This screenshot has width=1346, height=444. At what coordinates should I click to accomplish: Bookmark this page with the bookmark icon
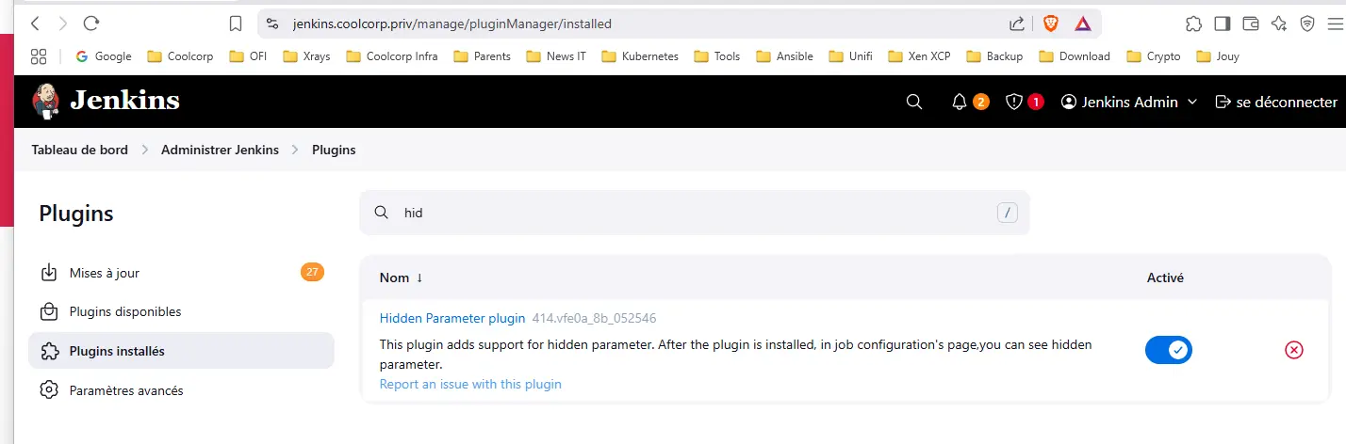click(237, 24)
